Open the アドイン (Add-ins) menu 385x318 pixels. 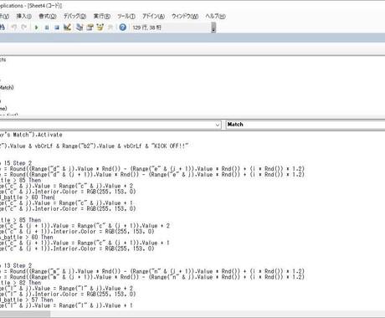[x=153, y=16]
